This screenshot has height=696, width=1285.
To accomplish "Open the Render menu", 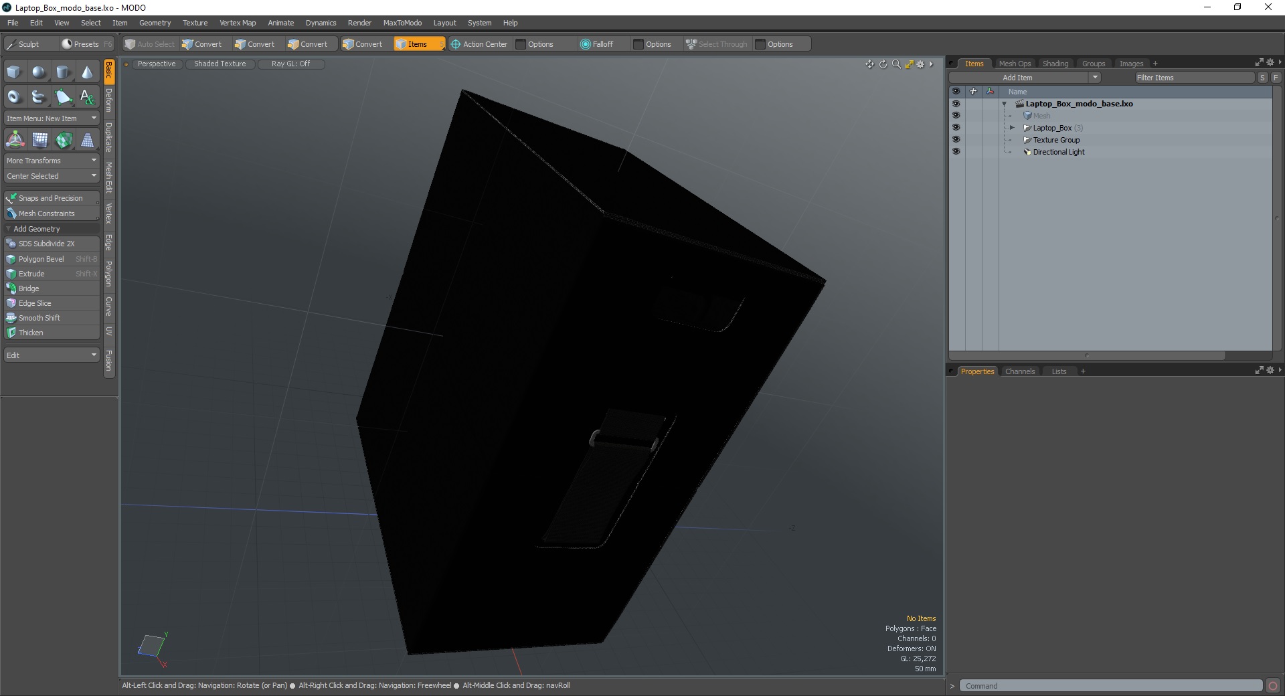I will tap(359, 23).
